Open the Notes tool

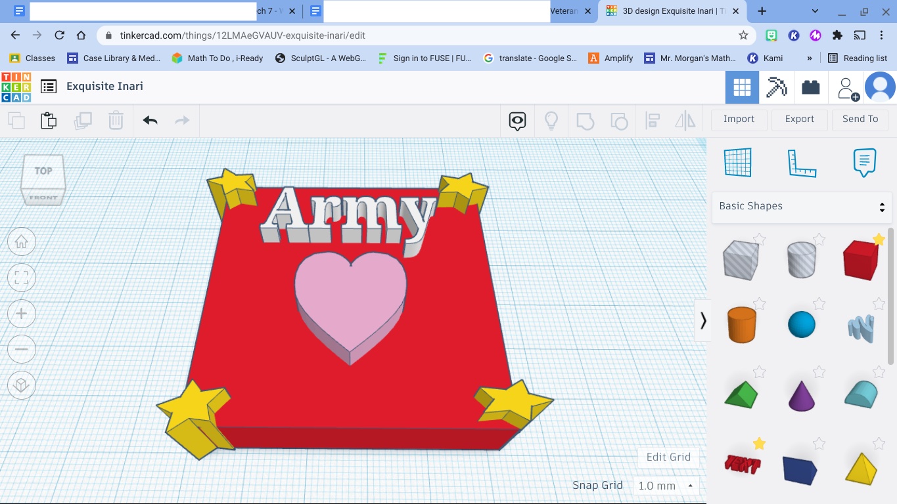[x=865, y=162]
